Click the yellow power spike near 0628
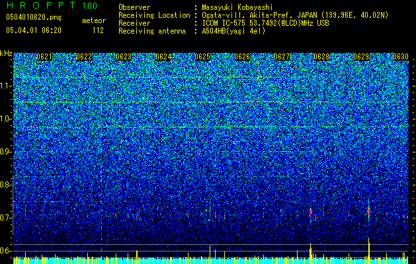 pyautogui.click(x=310, y=253)
